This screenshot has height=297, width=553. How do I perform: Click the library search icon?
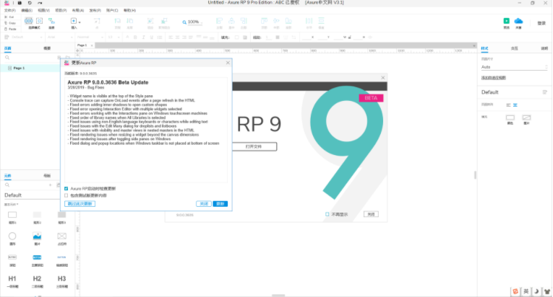(x=7, y=185)
